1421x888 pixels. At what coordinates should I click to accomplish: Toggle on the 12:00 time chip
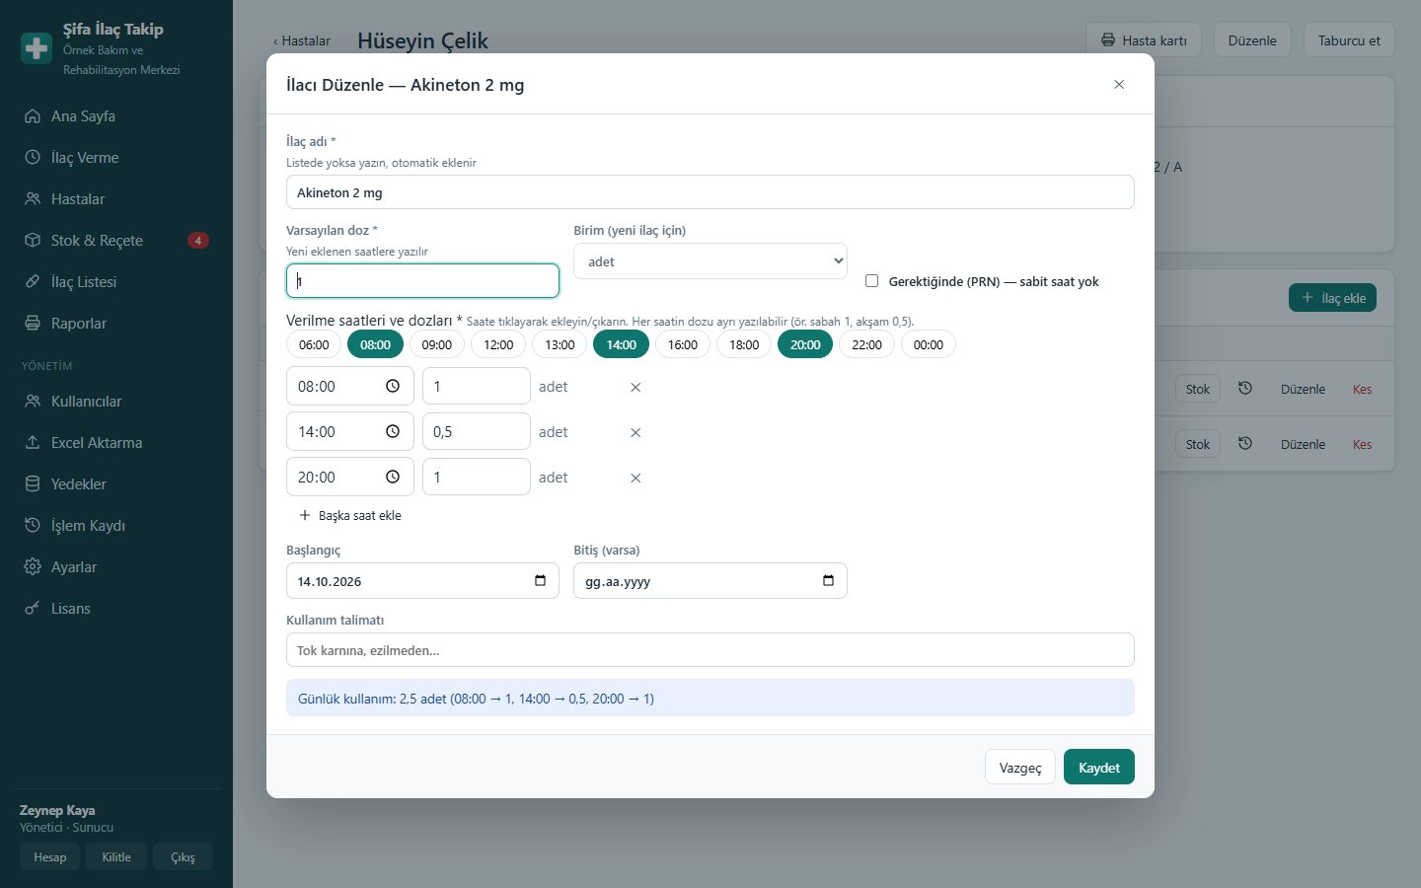(x=498, y=344)
